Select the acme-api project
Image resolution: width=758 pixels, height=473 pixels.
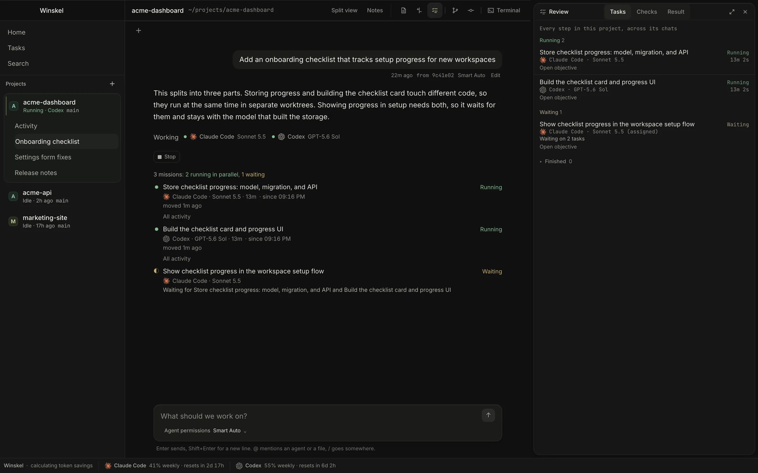[x=62, y=196]
